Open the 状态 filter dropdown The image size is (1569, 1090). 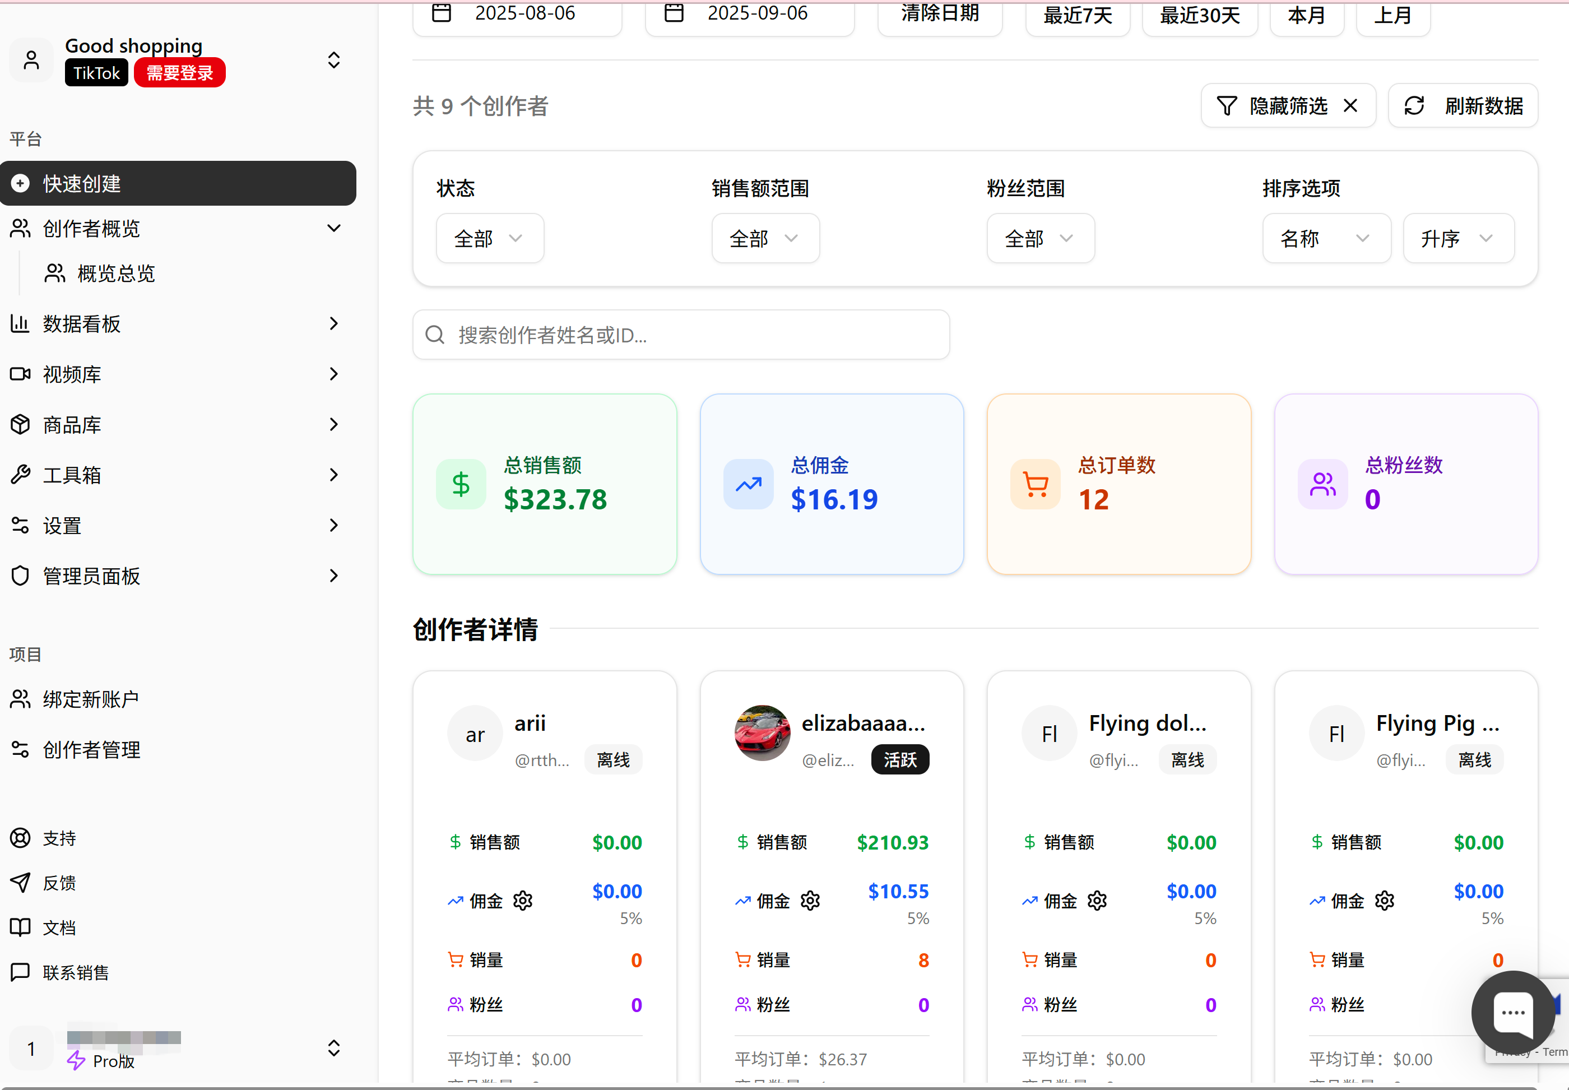[x=490, y=238]
